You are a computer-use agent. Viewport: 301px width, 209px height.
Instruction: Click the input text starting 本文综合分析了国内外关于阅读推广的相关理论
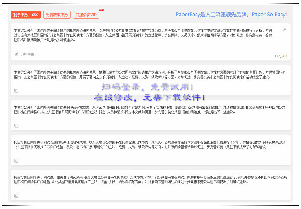(143, 35)
